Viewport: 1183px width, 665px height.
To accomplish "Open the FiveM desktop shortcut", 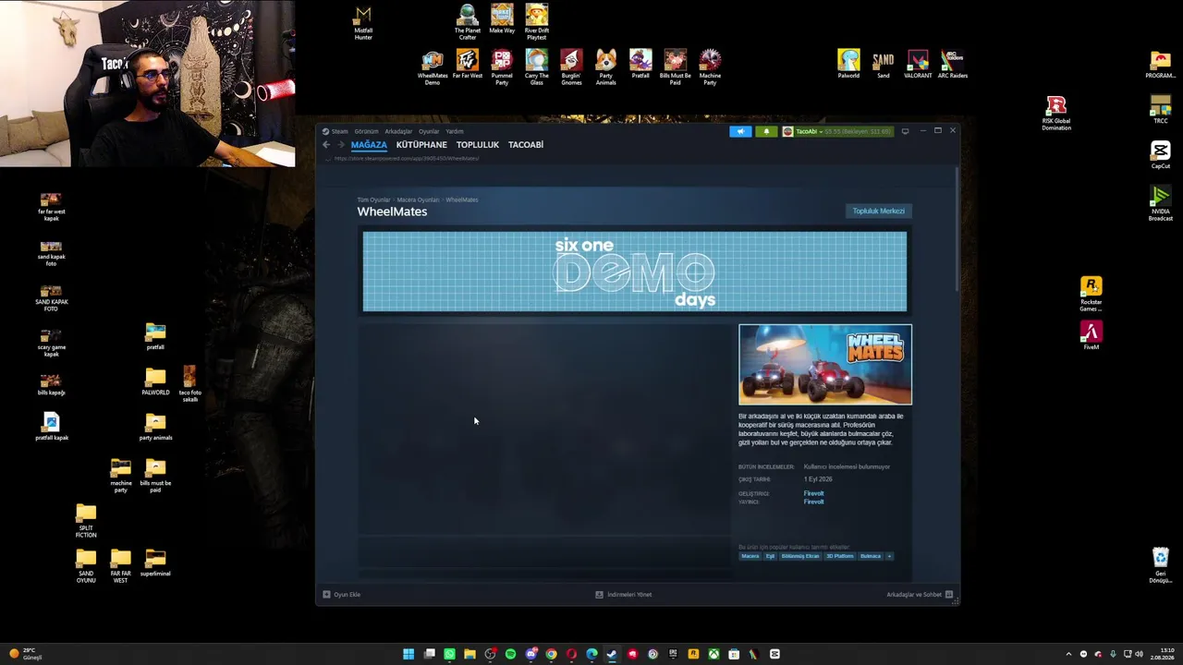I will click(x=1092, y=336).
